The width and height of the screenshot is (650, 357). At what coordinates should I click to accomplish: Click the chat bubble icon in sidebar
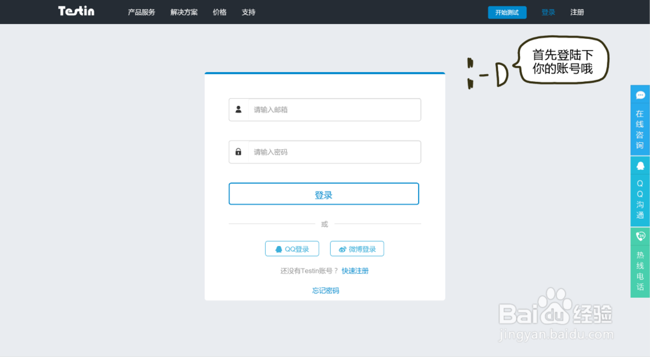tap(640, 95)
